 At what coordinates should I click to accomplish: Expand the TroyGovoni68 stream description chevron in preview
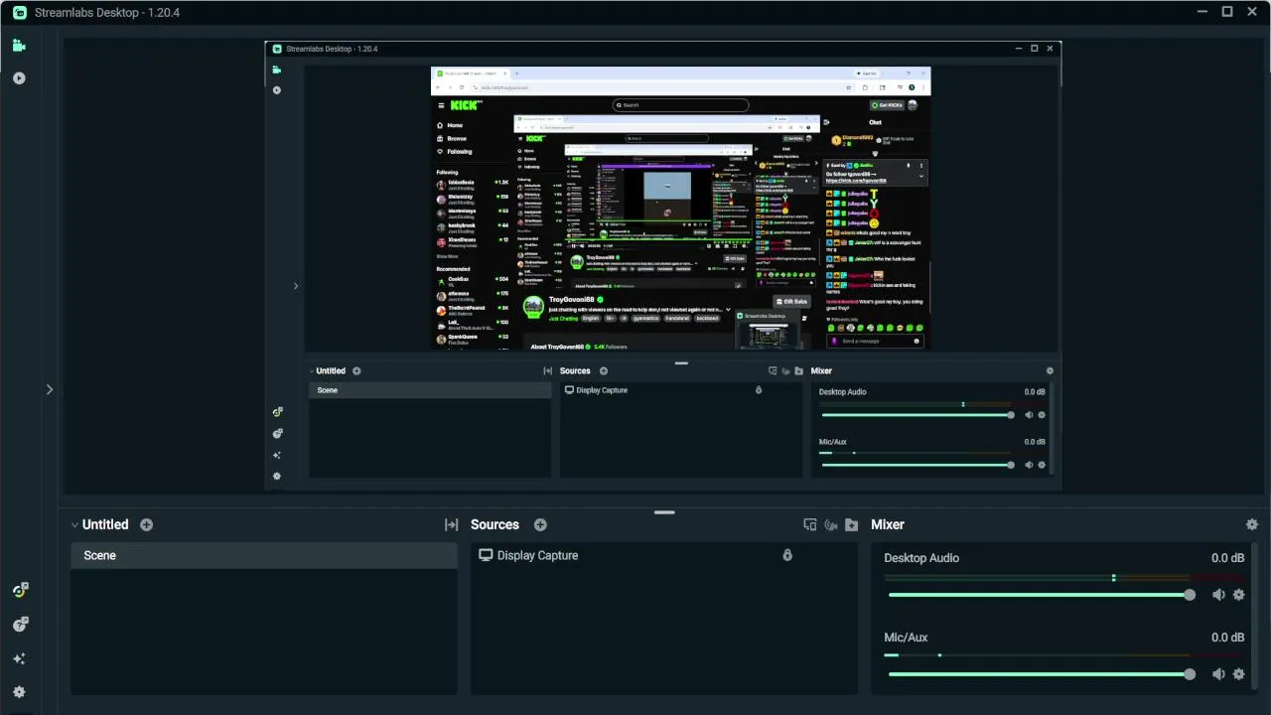pyautogui.click(x=728, y=309)
